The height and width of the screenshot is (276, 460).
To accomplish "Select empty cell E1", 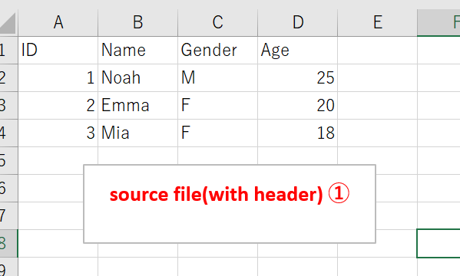I will [x=378, y=50].
